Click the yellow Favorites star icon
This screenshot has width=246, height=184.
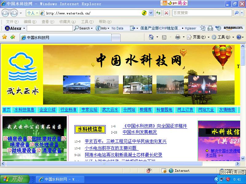click(4, 37)
